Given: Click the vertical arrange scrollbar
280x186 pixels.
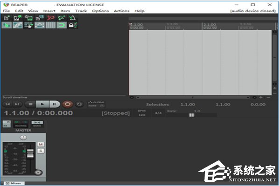Looking at the screenshot, I should (x=275, y=58).
